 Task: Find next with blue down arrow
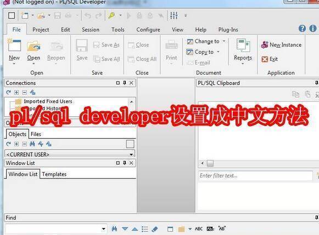[125, 229]
